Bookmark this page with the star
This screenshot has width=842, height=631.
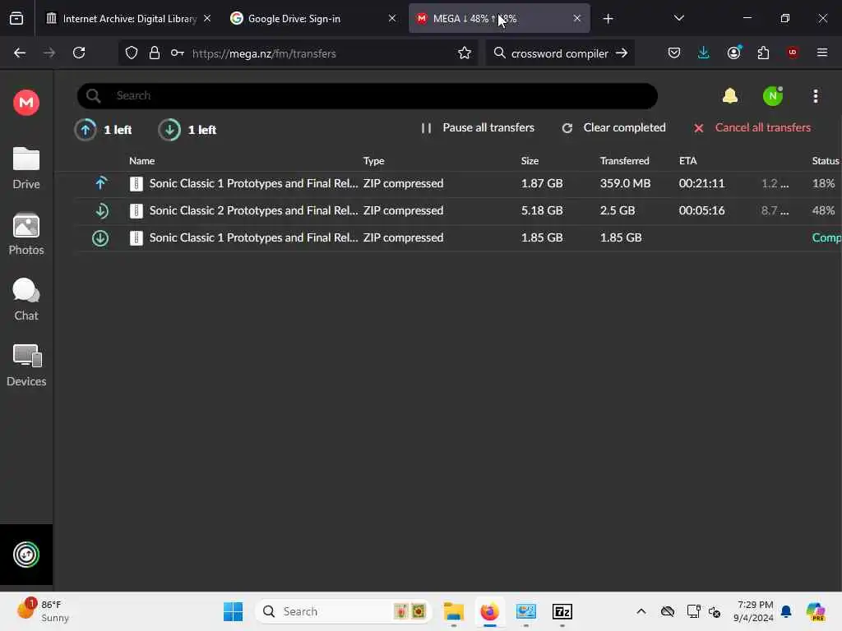465,53
